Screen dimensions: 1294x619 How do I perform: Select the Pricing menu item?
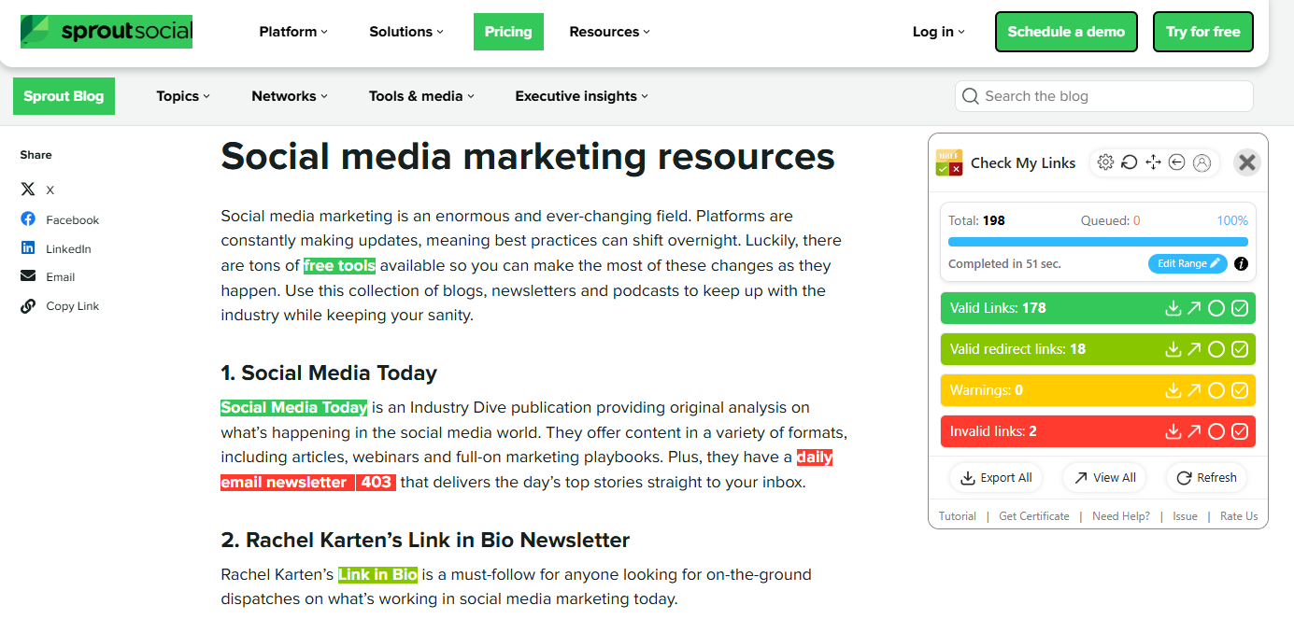coord(508,31)
